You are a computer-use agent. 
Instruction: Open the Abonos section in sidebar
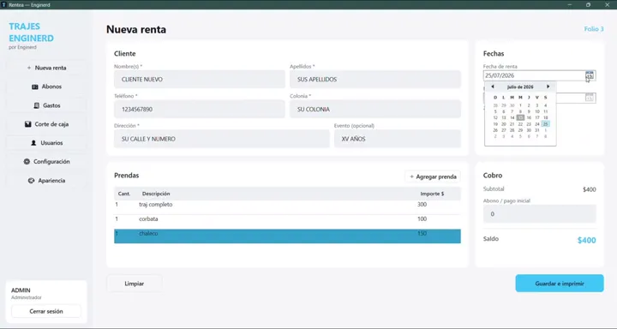pos(46,87)
